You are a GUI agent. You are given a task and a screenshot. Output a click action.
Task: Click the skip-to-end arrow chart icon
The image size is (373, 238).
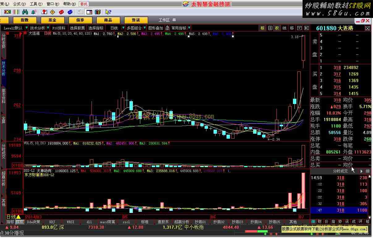(307, 28)
